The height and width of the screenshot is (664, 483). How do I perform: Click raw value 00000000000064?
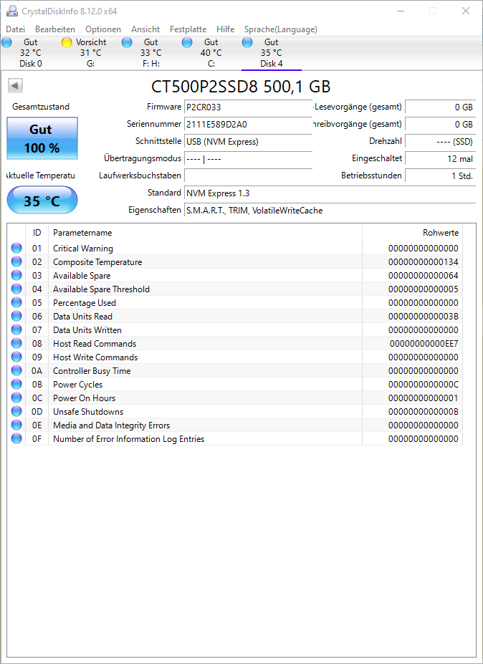424,276
